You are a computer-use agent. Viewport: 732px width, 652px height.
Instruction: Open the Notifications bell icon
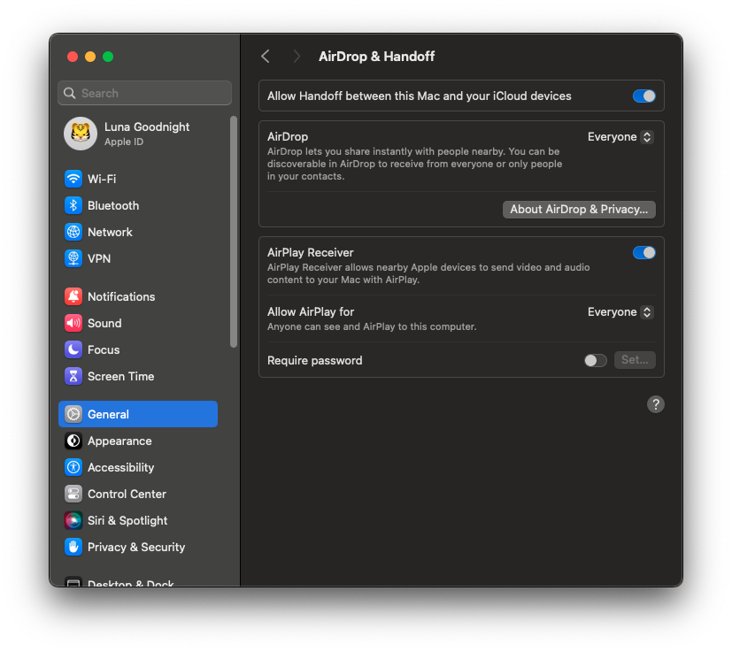pyautogui.click(x=73, y=296)
